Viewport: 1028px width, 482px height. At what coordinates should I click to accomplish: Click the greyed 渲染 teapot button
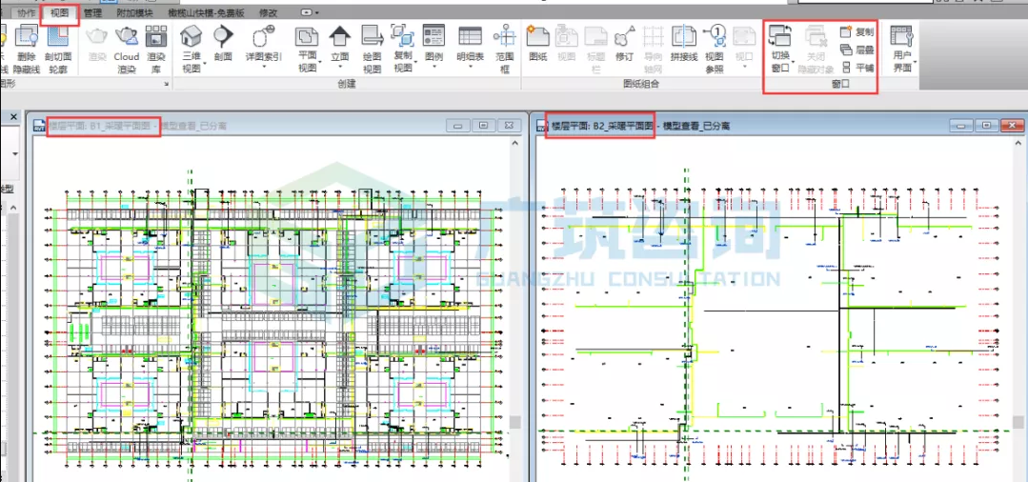click(97, 43)
